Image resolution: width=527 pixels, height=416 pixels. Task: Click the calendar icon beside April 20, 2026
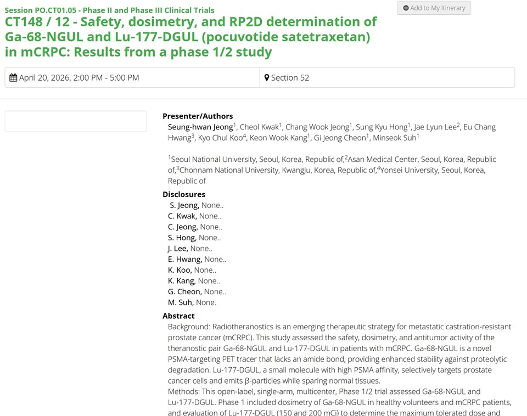pos(13,78)
